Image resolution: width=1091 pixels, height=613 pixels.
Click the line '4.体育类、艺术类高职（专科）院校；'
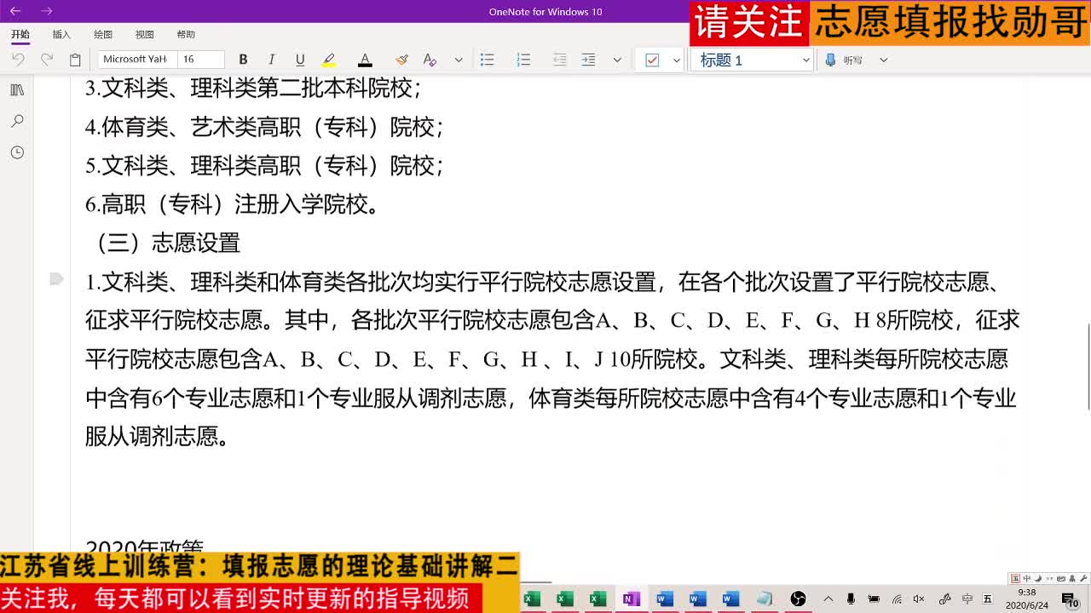pos(264,127)
